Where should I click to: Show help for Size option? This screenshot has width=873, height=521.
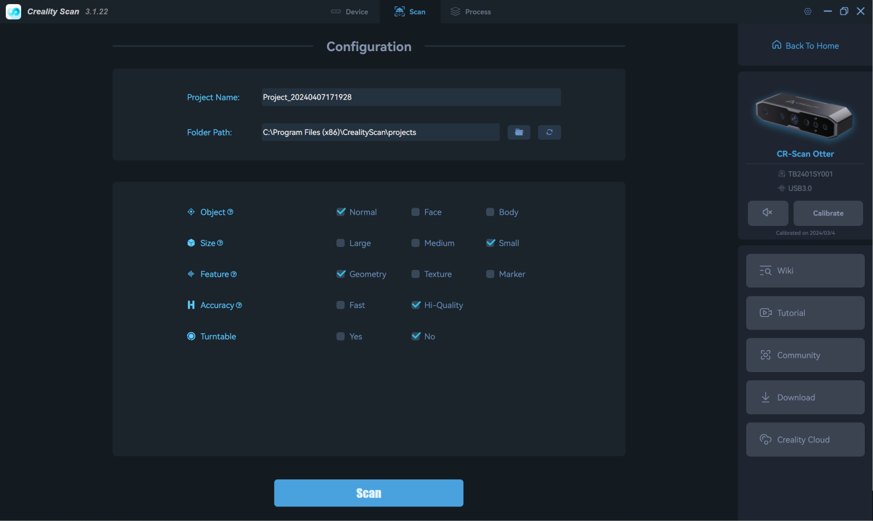pyautogui.click(x=220, y=243)
